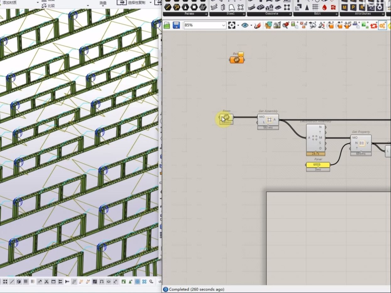Expand the Params panel with its plus button
This screenshot has width=391, height=293.
click(x=206, y=14)
